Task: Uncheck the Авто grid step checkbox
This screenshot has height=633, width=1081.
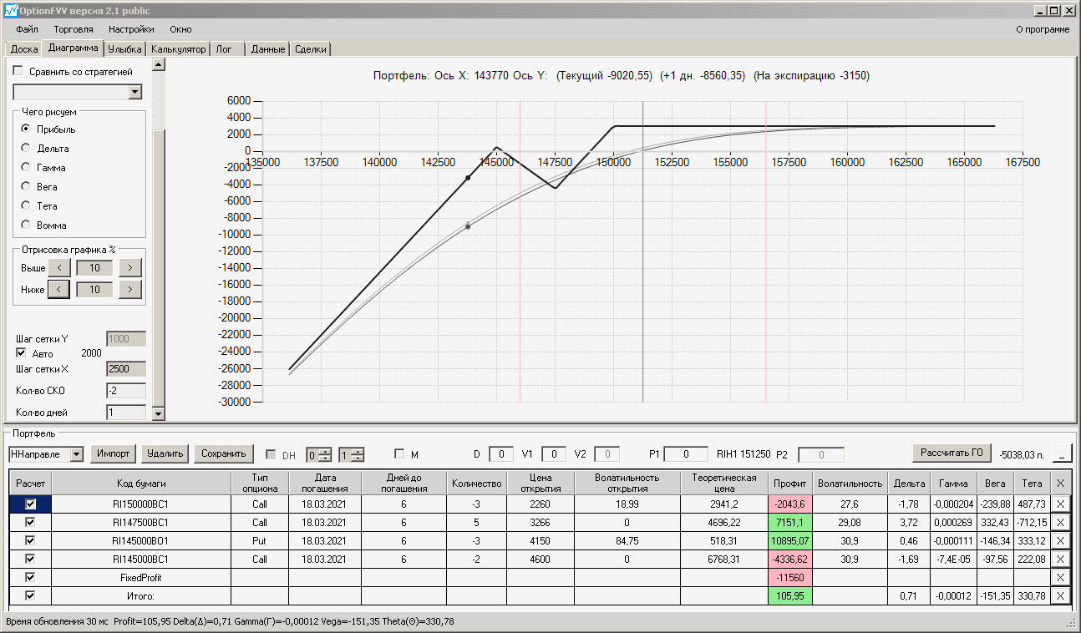Action: [22, 353]
